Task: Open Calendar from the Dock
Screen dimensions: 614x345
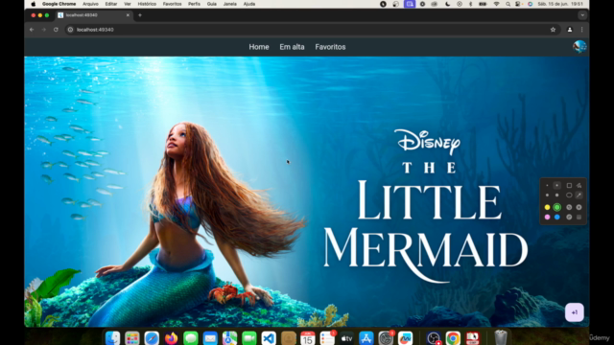Action: [308, 338]
